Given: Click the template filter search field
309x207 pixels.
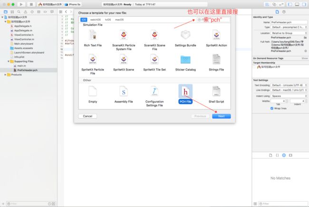Looking at the screenshot, I should [213, 19].
